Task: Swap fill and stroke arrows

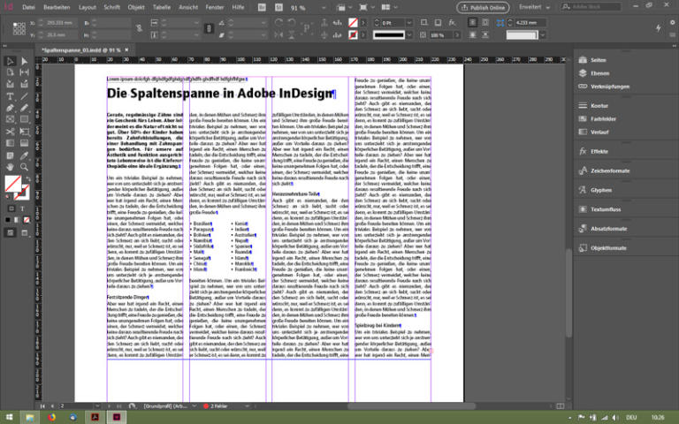Action: point(27,178)
